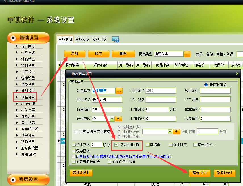Screen dimensions: 243x186
Task: Open 特价设置 in sidebar
Action: [x=28, y=141]
